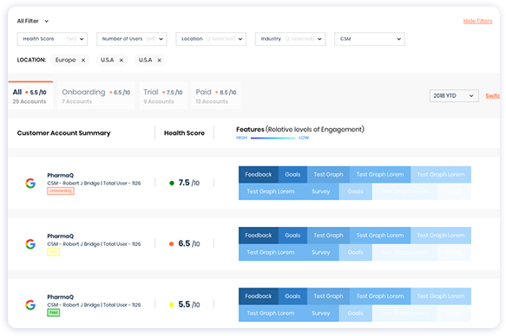Click the Google logo of the 6.5 score account
Screen dimensions: 506x336
pos(30,244)
